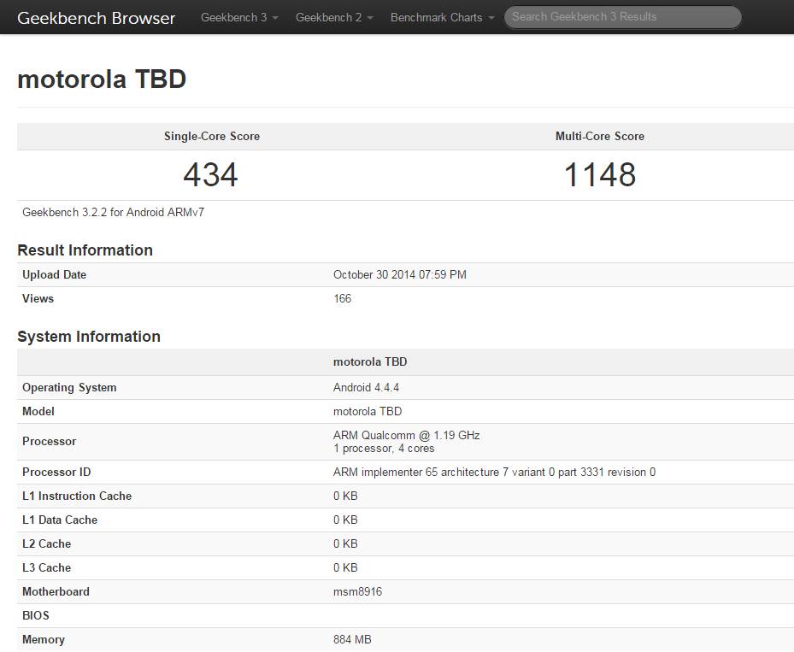Click the System Information section heading
This screenshot has height=652, width=794.
click(89, 337)
